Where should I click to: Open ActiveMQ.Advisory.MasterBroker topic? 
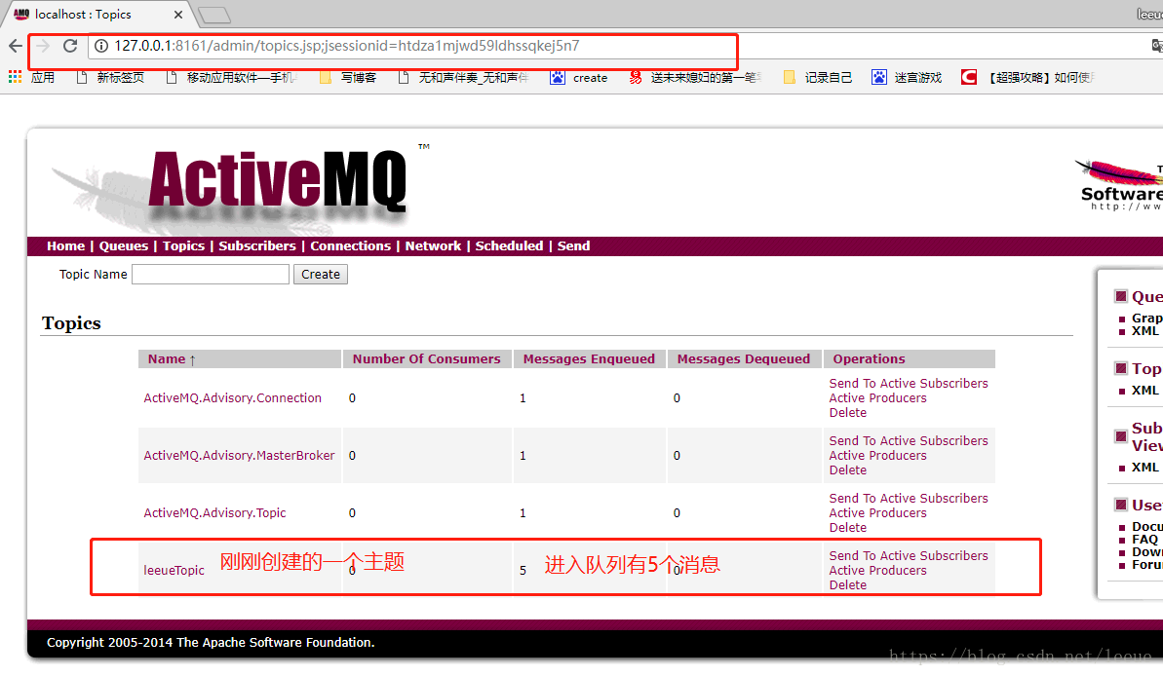239,455
